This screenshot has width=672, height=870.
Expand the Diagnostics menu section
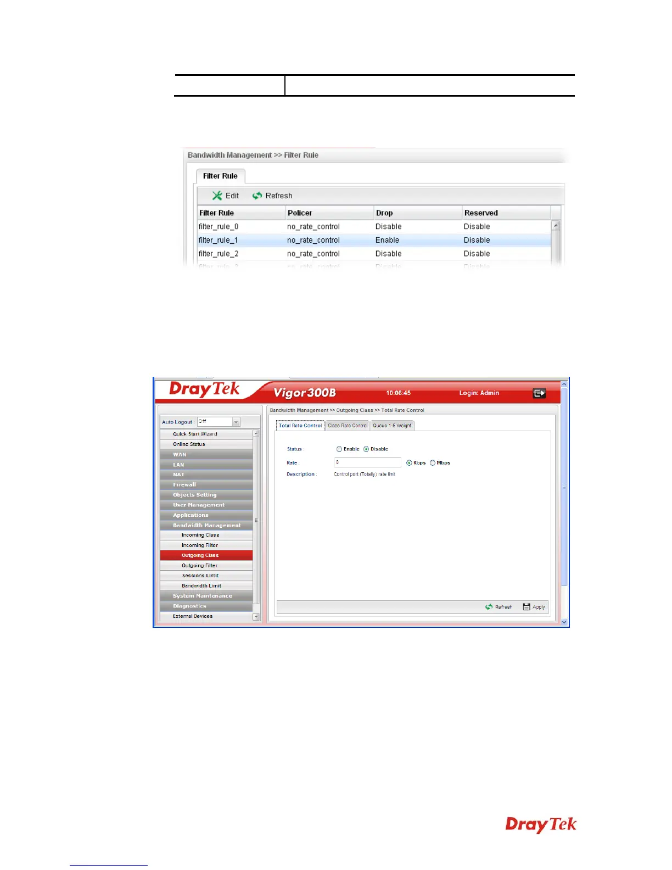(x=206, y=606)
